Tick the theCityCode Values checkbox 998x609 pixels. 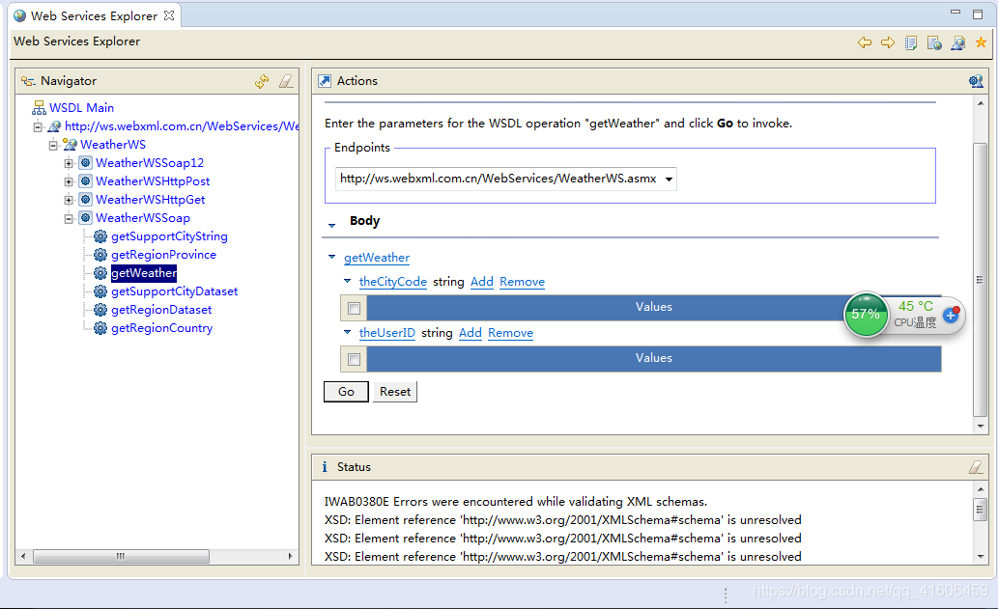click(x=354, y=308)
